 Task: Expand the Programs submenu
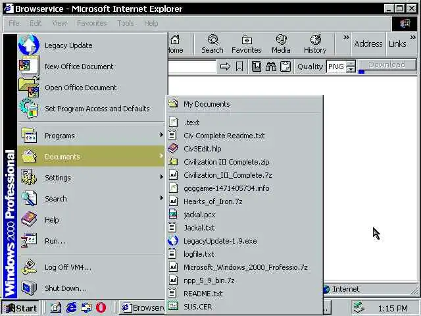tap(91, 136)
